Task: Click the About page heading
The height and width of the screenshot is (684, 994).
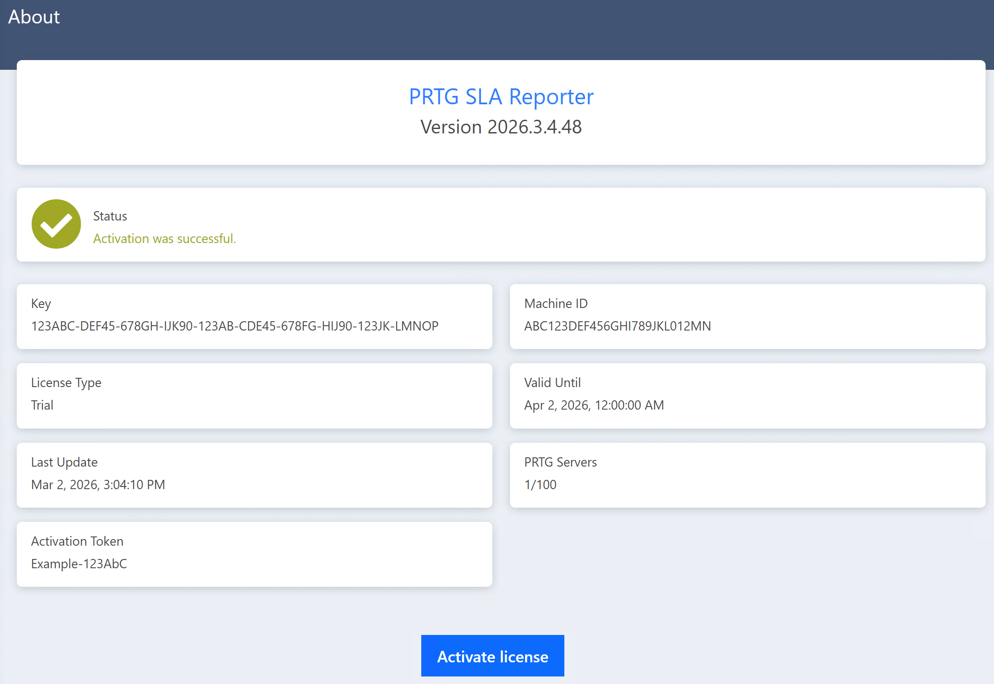Action: (34, 17)
